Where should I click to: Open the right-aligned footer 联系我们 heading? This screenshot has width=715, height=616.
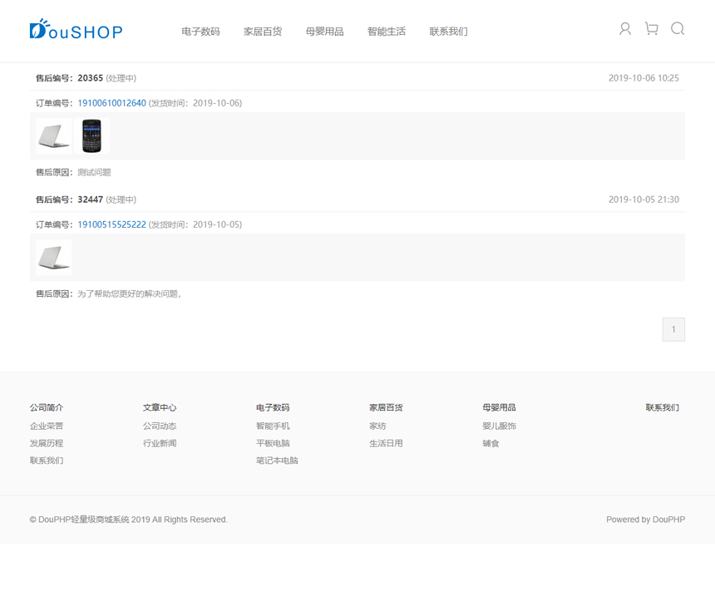coord(662,407)
